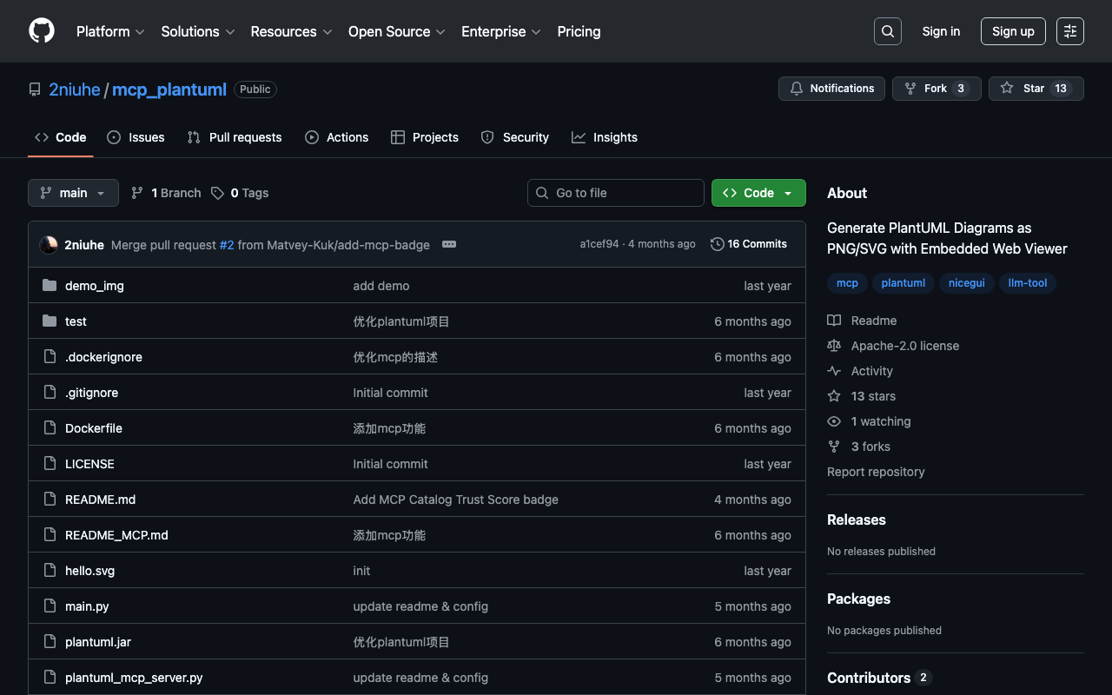Expand the Platform menu
1112x695 pixels.
pyautogui.click(x=110, y=31)
